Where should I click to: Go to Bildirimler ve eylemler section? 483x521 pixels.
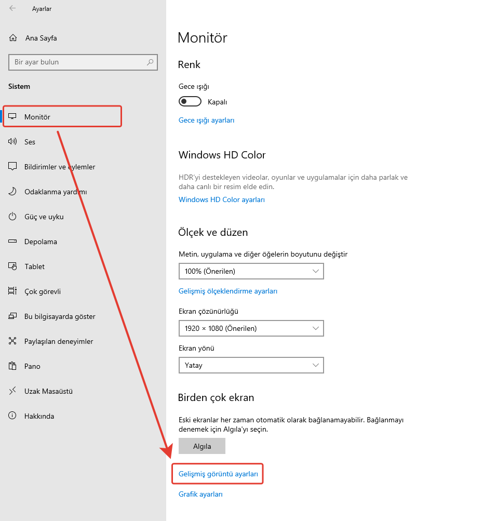(60, 167)
